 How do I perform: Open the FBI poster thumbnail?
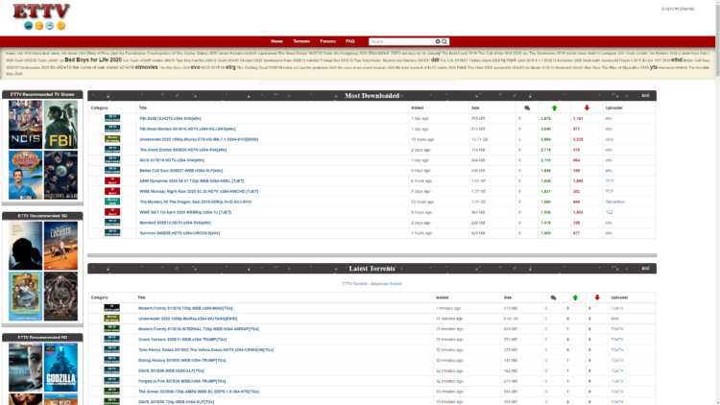[x=61, y=125]
